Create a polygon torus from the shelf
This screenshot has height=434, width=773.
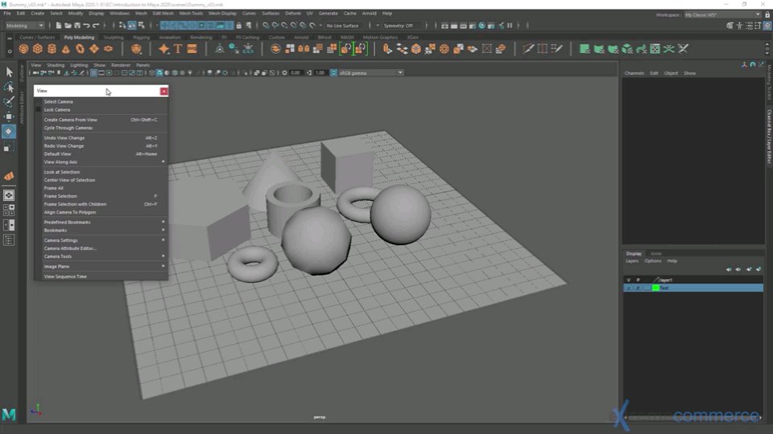click(x=80, y=49)
